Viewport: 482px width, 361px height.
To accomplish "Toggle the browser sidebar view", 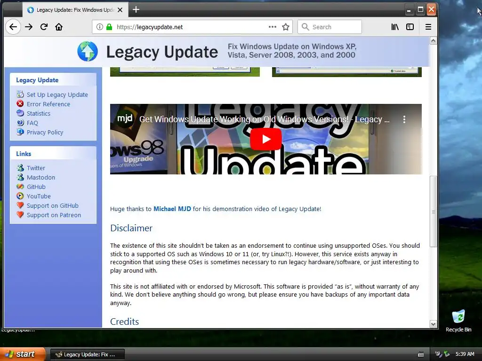I will click(410, 27).
